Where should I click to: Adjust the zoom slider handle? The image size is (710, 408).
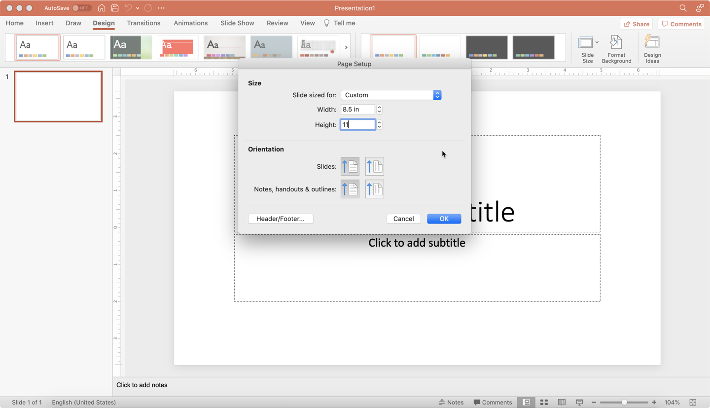624,403
